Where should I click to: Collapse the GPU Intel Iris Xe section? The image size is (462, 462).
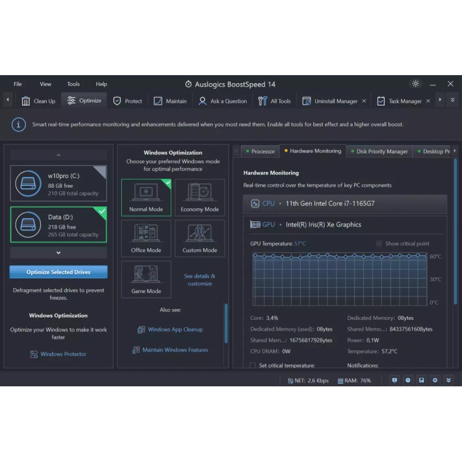click(x=345, y=225)
